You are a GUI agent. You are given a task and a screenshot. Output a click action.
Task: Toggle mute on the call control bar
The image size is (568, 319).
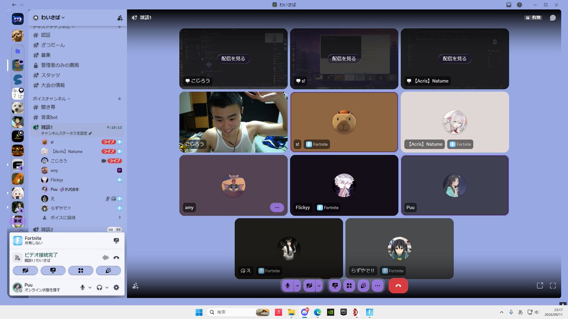tap(288, 285)
